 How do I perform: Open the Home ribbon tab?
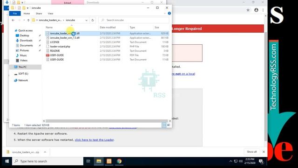(27, 14)
